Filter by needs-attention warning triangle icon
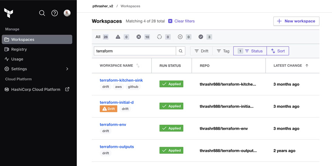 [x=118, y=37]
